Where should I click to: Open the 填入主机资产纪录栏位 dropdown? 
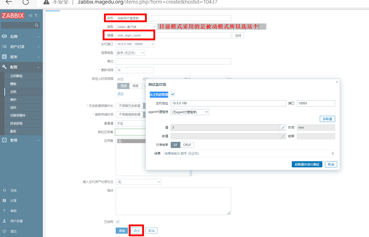138,182
